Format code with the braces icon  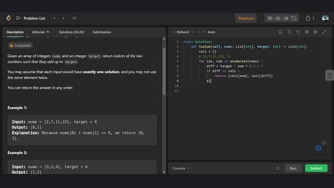pyautogui.click(x=289, y=32)
